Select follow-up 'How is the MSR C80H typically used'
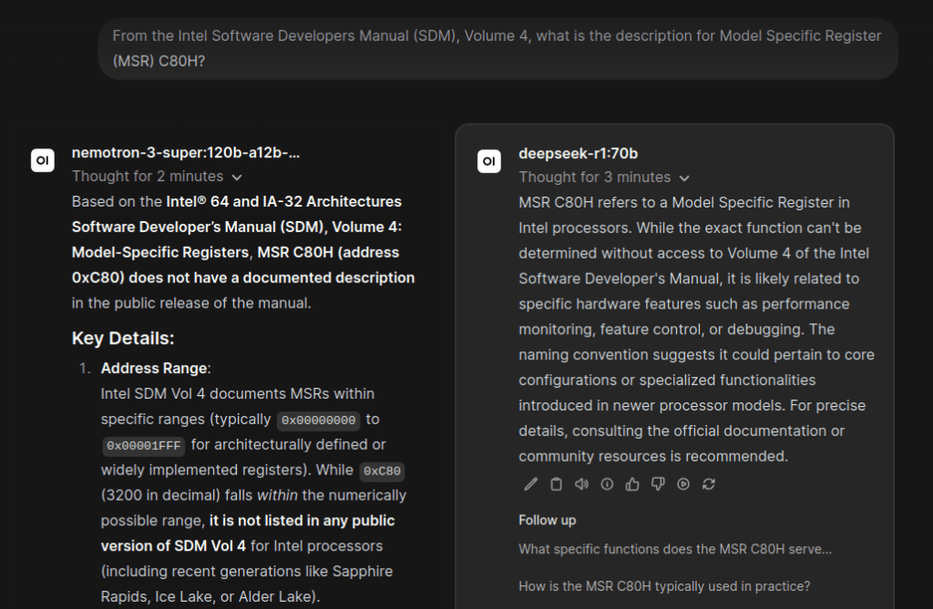 [x=664, y=586]
